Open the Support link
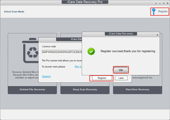The image size is (170, 120). [46, 76]
